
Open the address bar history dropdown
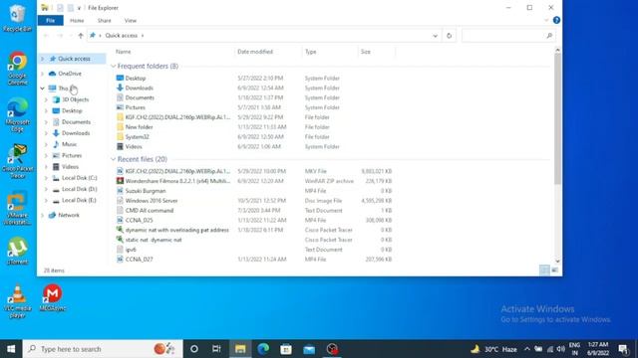pyautogui.click(x=435, y=36)
